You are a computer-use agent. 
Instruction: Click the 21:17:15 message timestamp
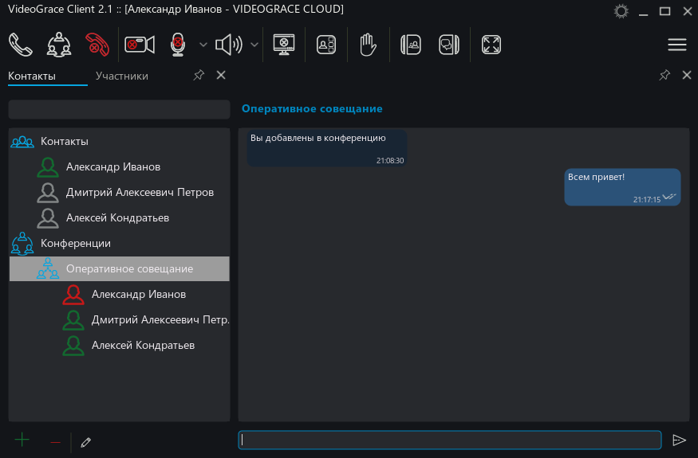pyautogui.click(x=647, y=200)
